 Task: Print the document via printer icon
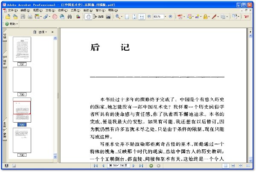[30, 17]
